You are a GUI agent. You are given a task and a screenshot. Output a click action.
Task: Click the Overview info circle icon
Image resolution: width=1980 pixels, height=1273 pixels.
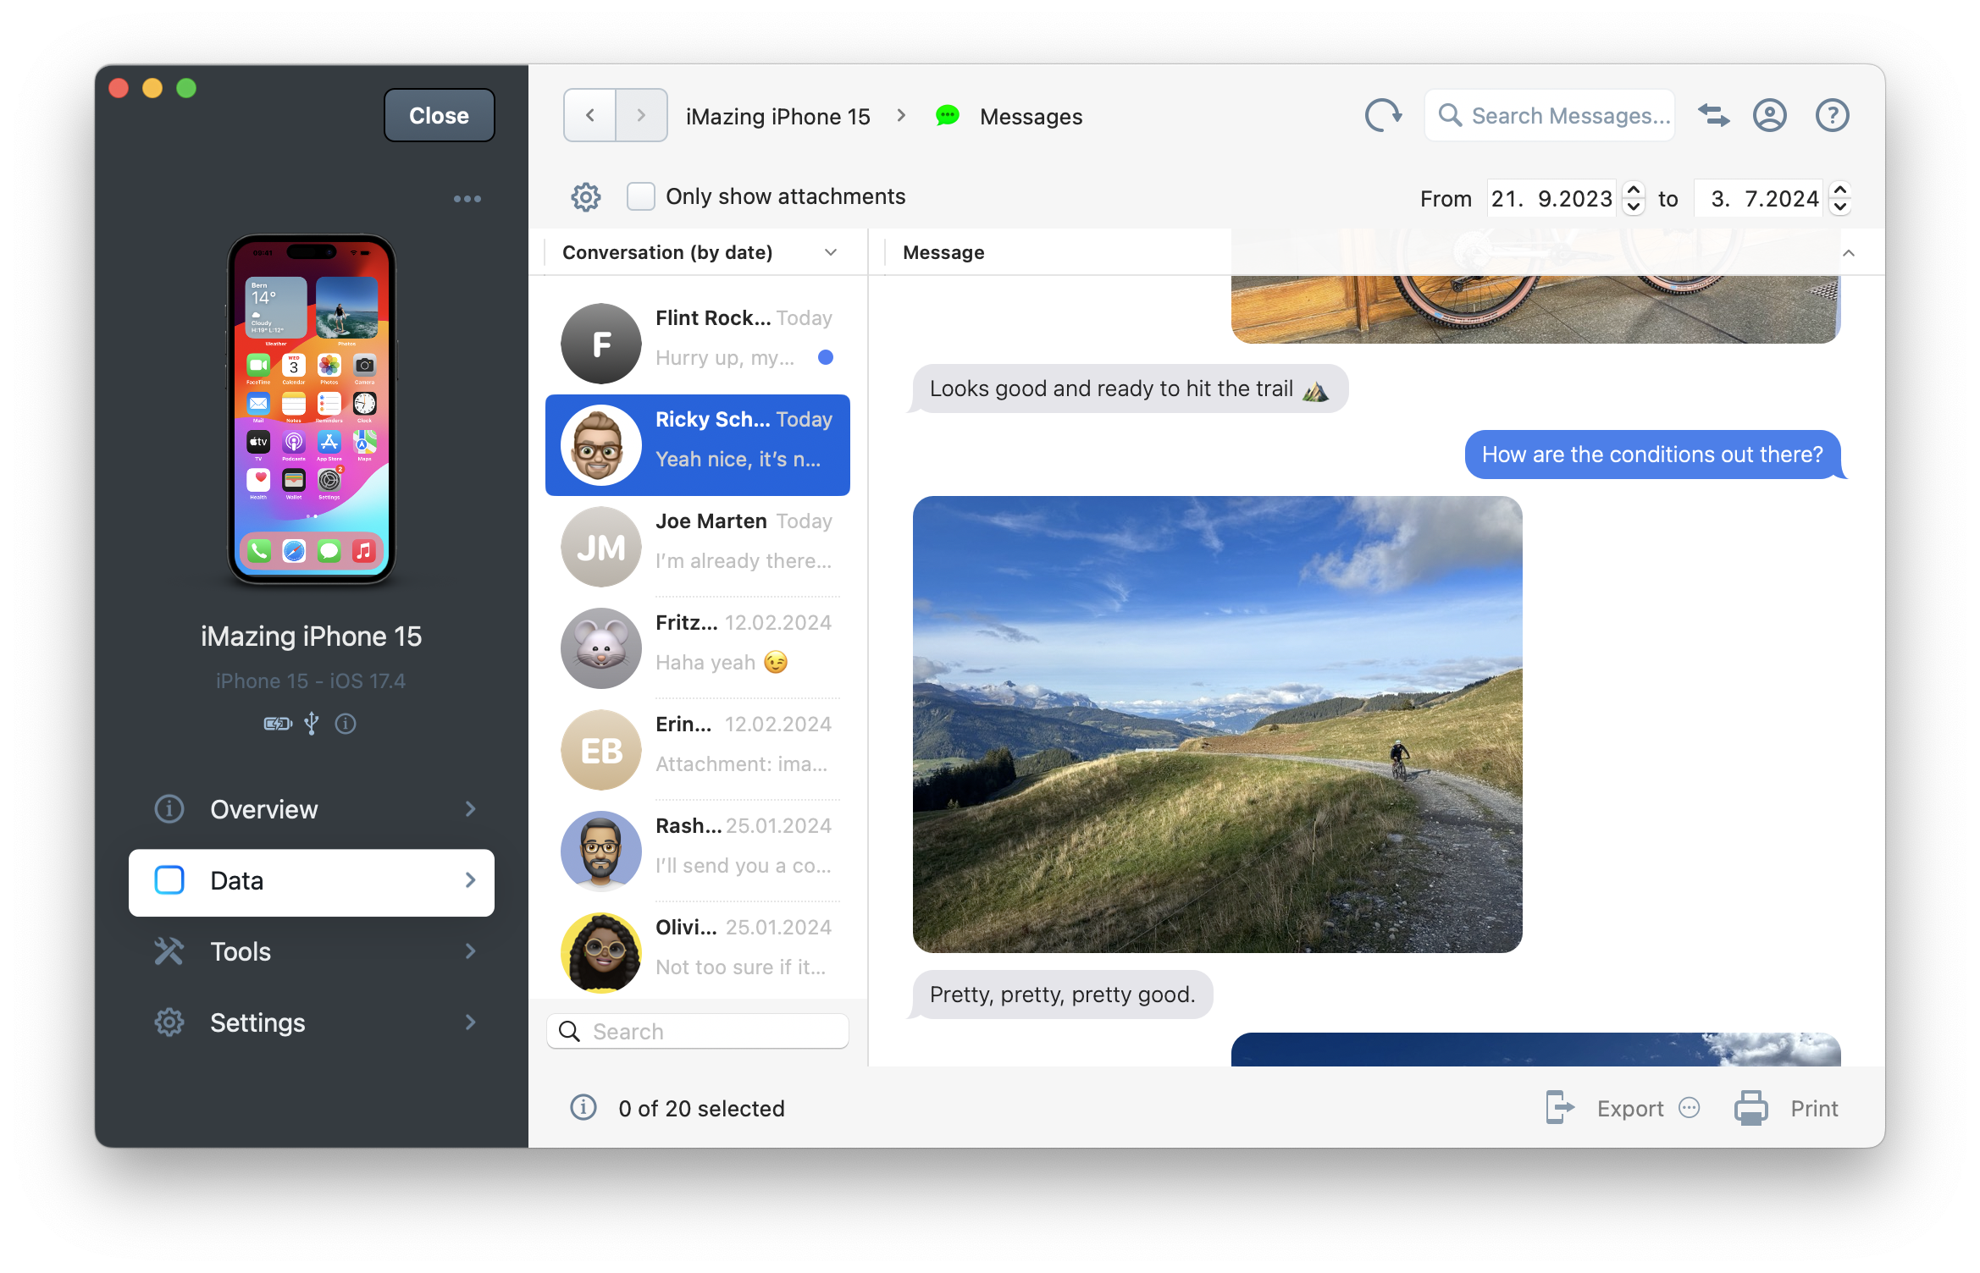(169, 809)
